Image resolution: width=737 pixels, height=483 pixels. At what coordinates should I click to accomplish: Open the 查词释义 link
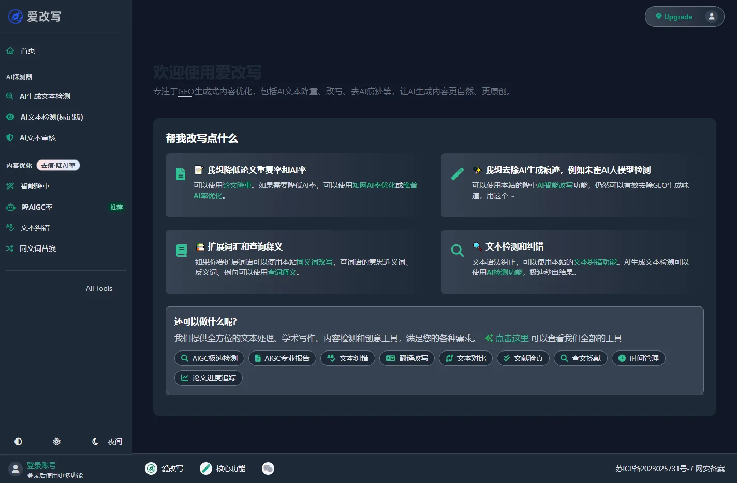coord(282,272)
